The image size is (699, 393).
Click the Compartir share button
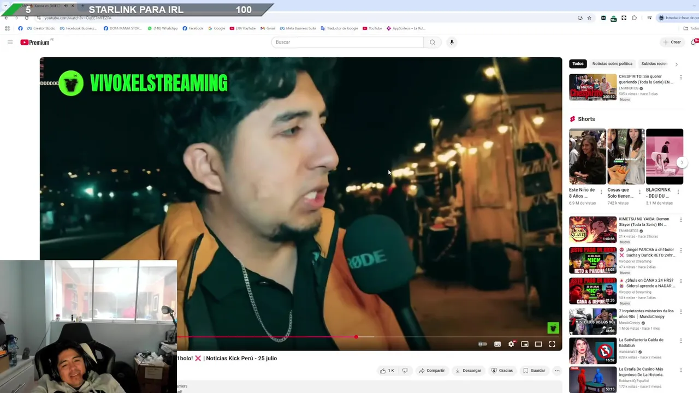pyautogui.click(x=432, y=371)
